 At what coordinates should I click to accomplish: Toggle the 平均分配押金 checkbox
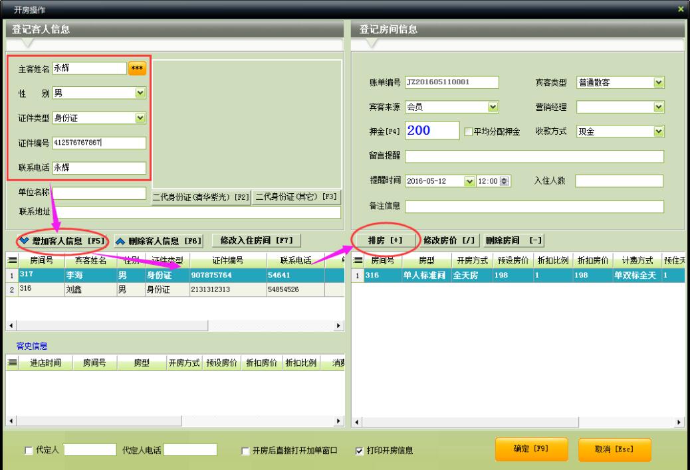point(469,131)
